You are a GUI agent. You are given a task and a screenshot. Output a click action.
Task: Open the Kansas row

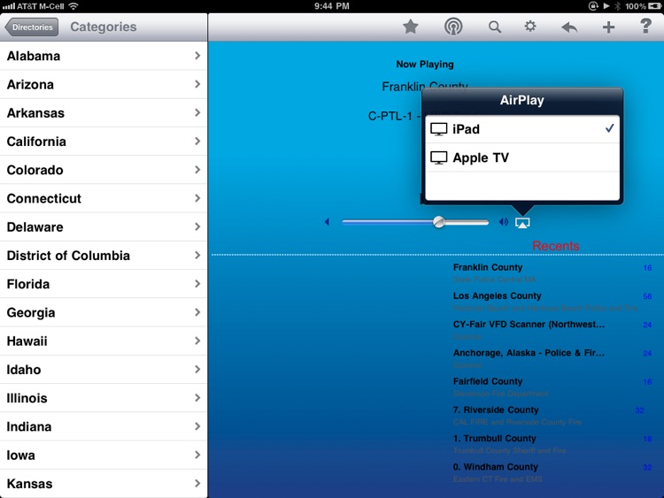pyautogui.click(x=104, y=484)
